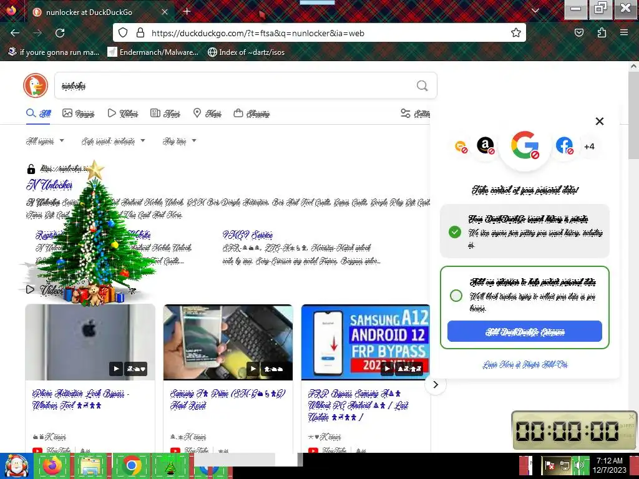This screenshot has width=639, height=479.
Task: Click the network tray icon
Action: (565, 465)
